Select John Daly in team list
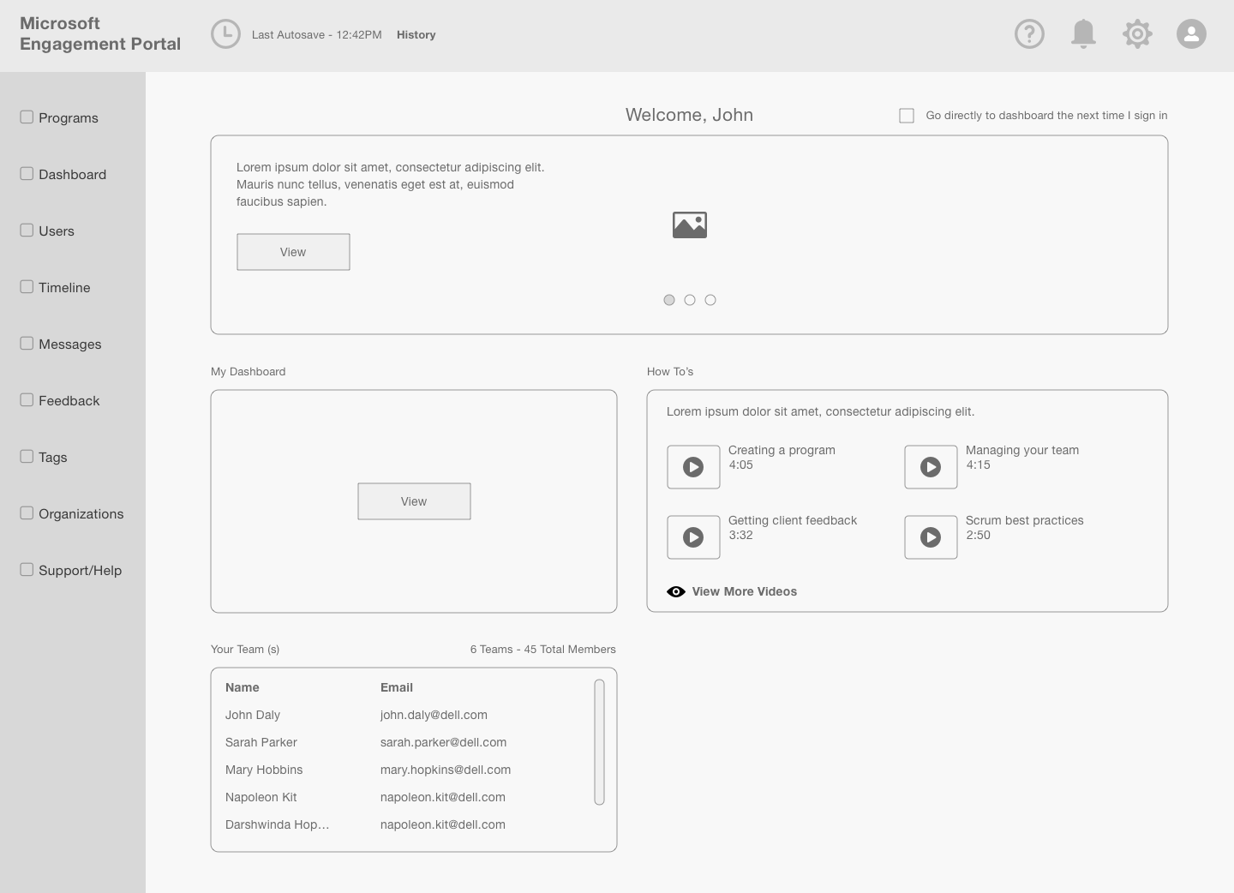 253,715
